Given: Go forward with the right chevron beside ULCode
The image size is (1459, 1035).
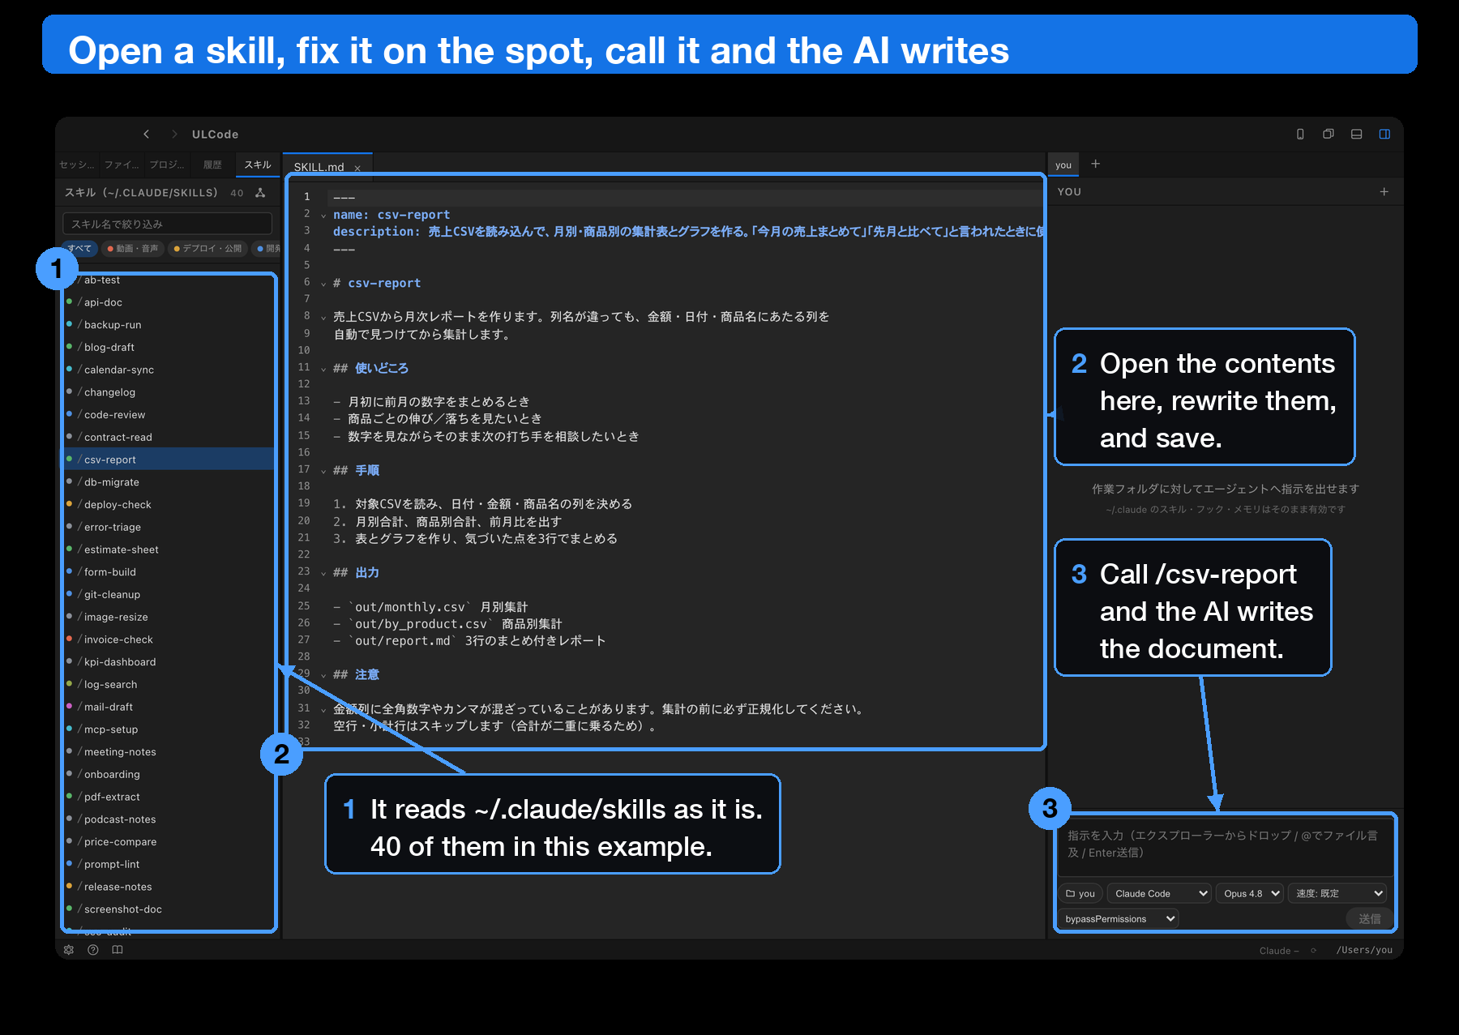Looking at the screenshot, I should pos(173,134).
